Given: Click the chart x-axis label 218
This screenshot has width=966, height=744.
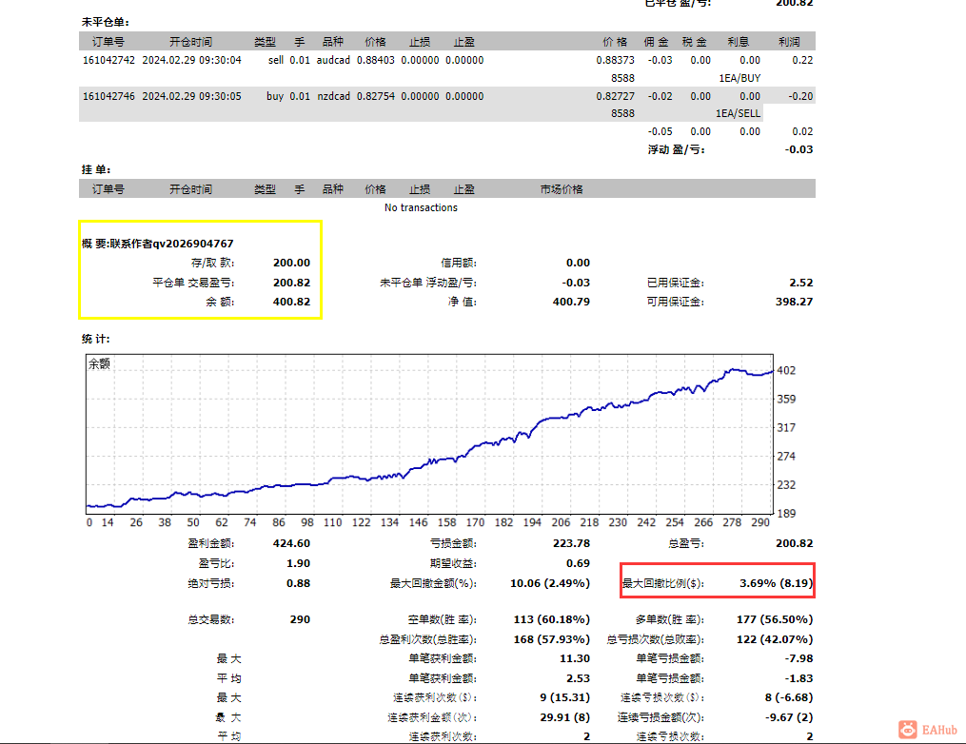Looking at the screenshot, I should click(x=589, y=522).
